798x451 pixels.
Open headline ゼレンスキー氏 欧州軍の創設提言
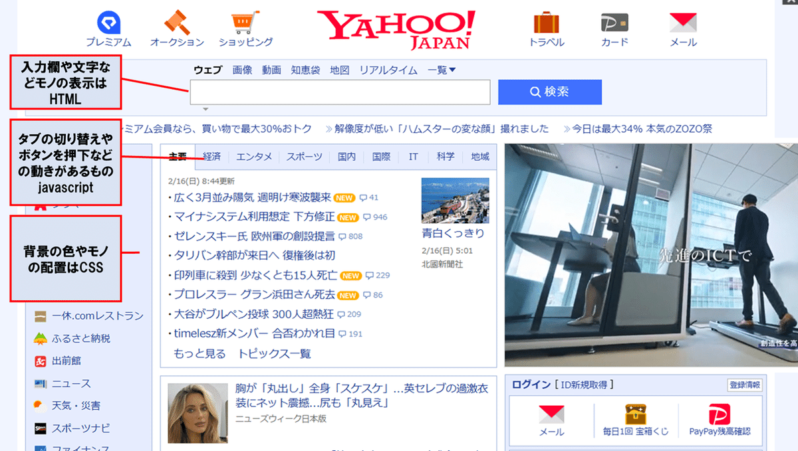(x=254, y=236)
